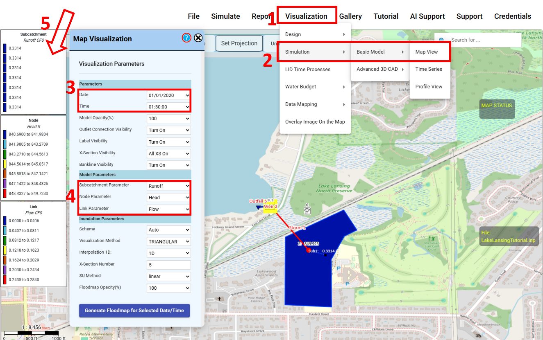The image size is (543, 340).
Task: Change Label Visibility dropdown
Action: 169,142
